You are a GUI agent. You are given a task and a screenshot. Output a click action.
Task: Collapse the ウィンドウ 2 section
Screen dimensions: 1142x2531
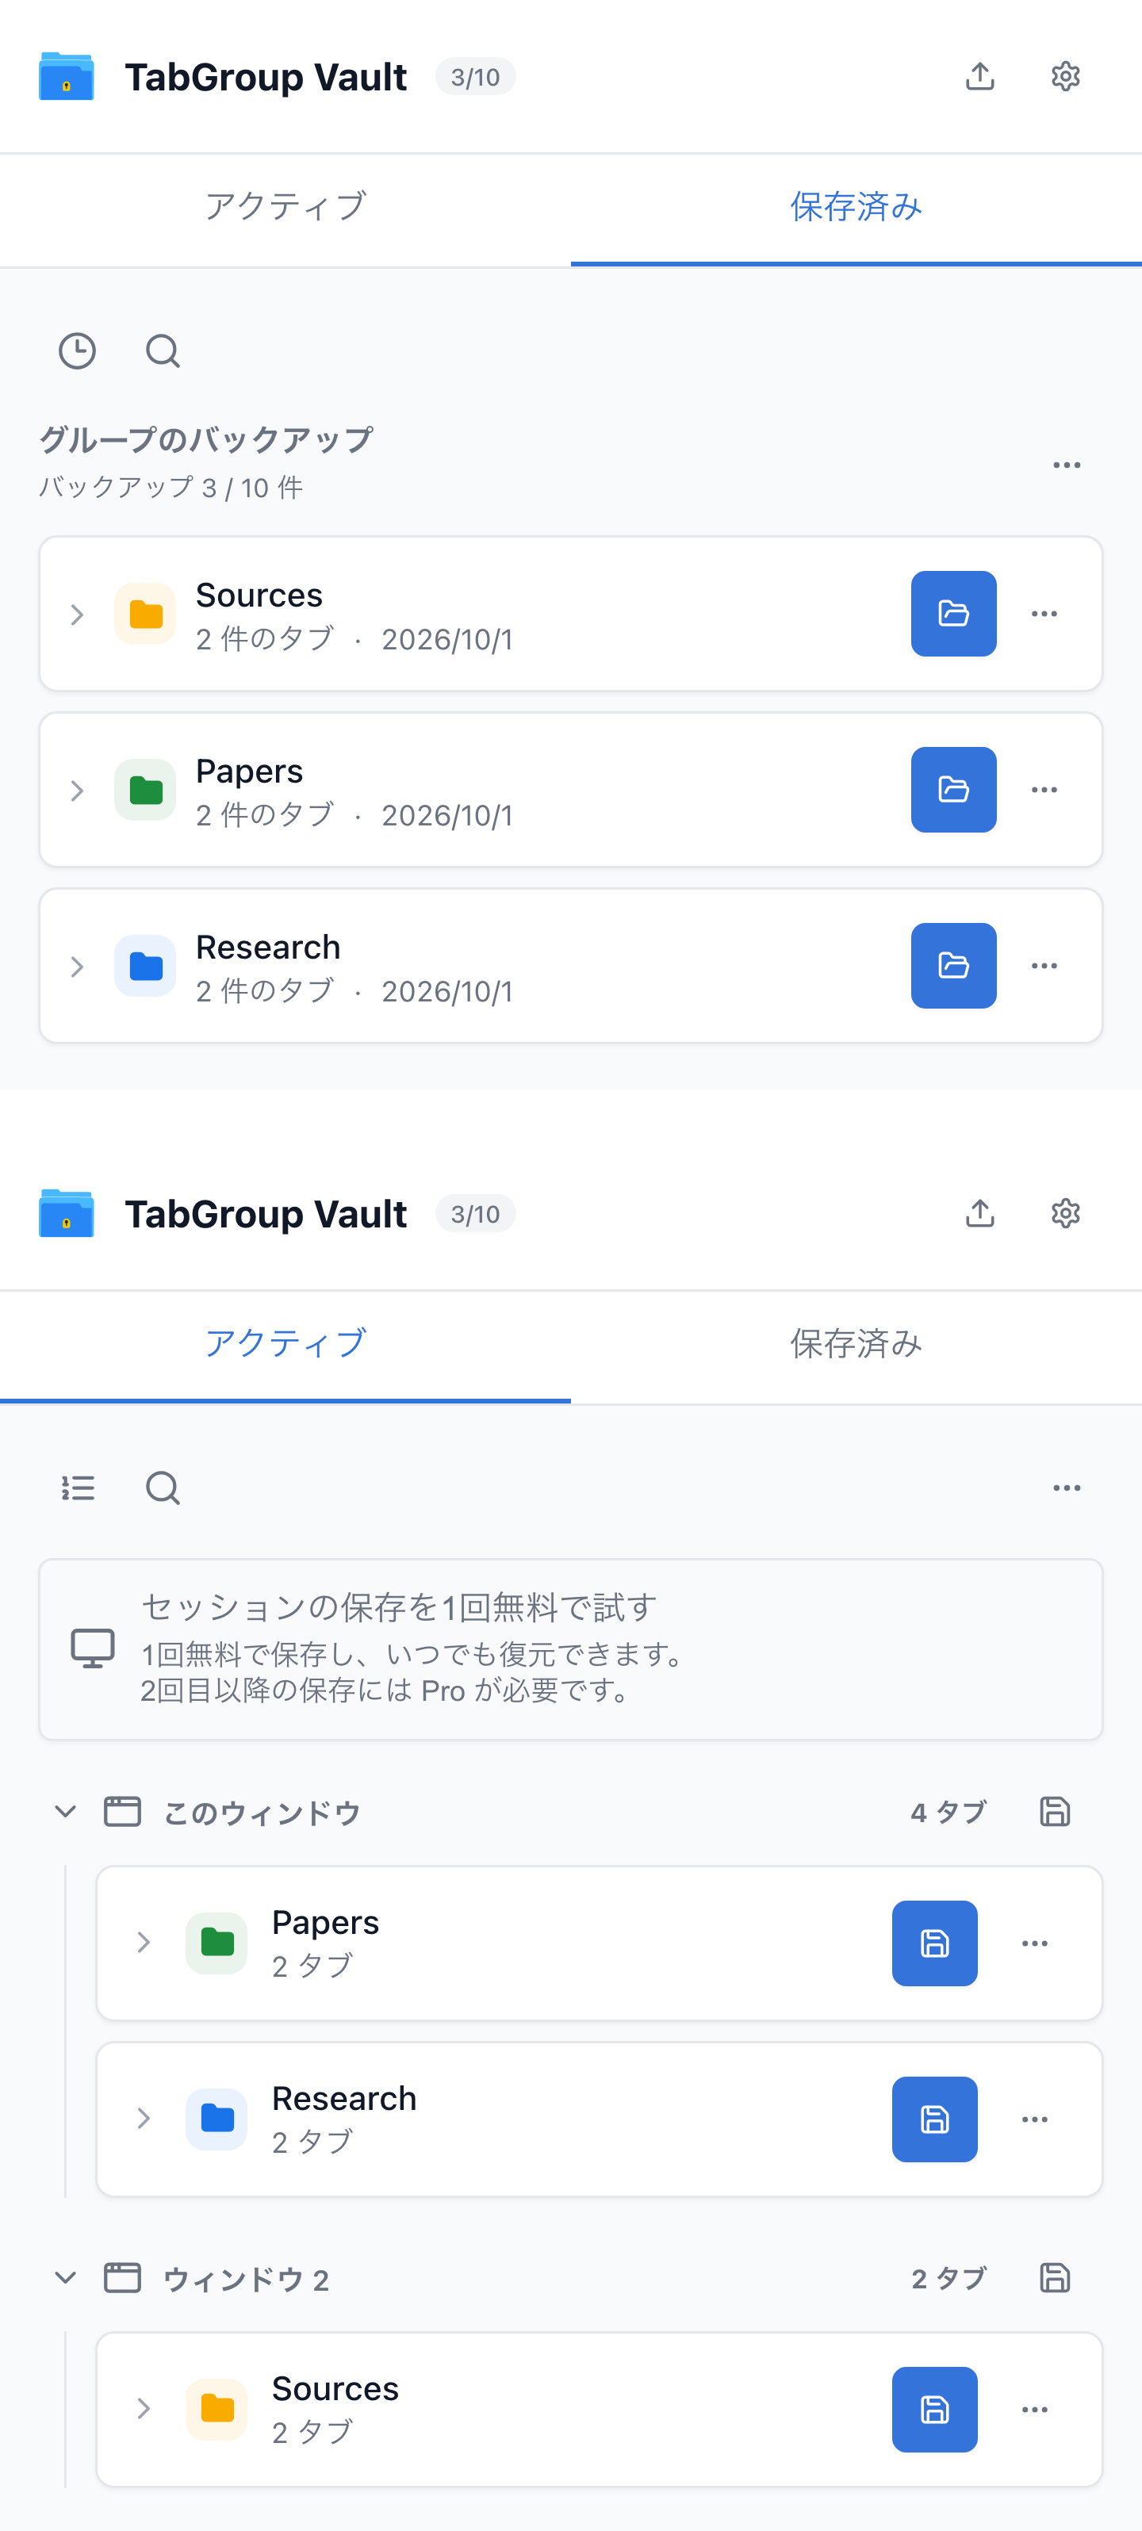66,2277
